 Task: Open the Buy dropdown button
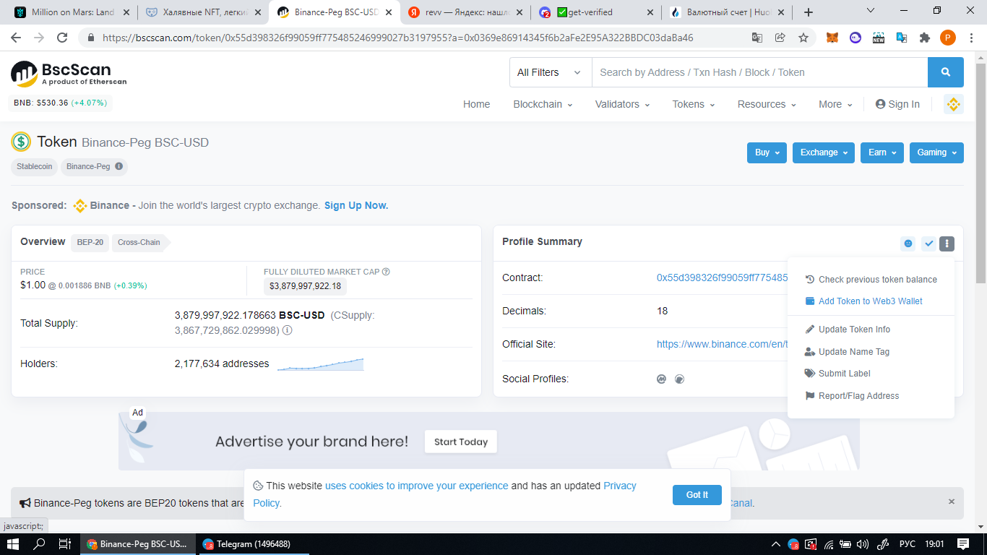[767, 152]
